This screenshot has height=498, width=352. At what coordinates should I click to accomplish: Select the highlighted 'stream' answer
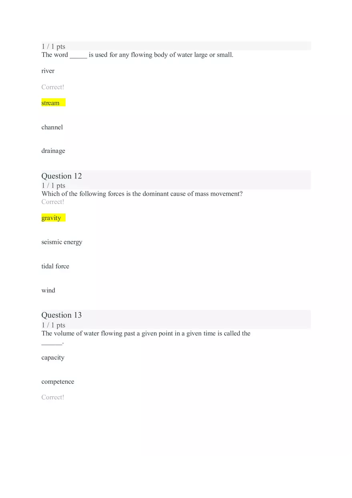click(x=53, y=103)
